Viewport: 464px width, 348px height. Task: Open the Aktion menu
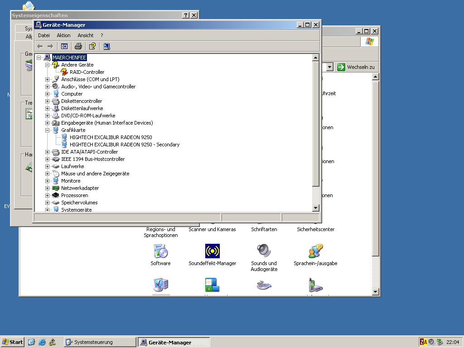[63, 35]
